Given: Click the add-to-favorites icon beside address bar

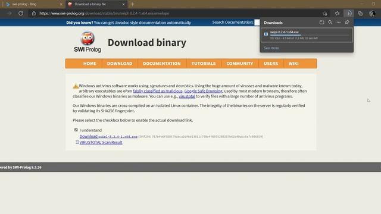Looking at the screenshot, I should point(325,13).
